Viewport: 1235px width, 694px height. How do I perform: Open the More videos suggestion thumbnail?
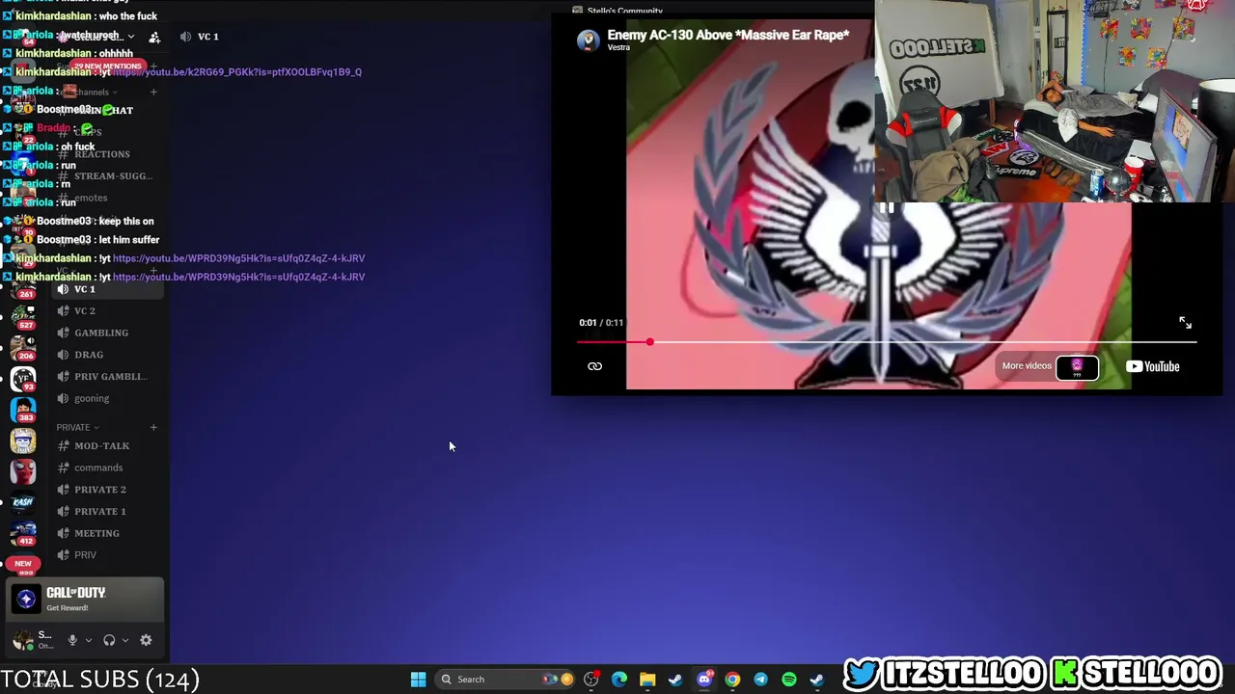pyautogui.click(x=1077, y=366)
